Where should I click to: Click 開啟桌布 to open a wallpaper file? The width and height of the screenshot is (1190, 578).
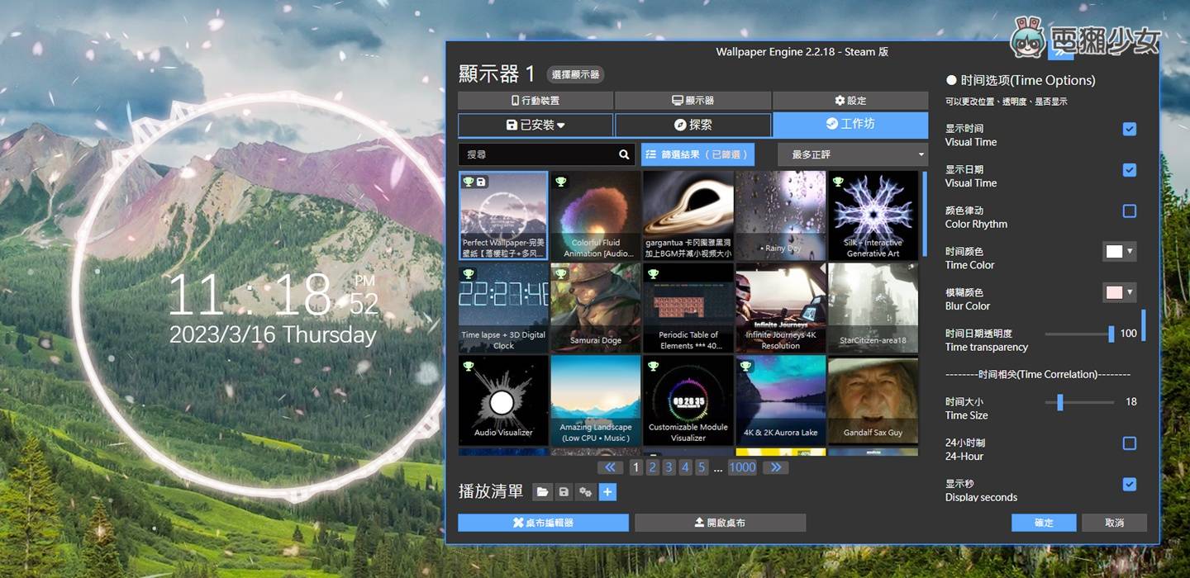point(720,522)
